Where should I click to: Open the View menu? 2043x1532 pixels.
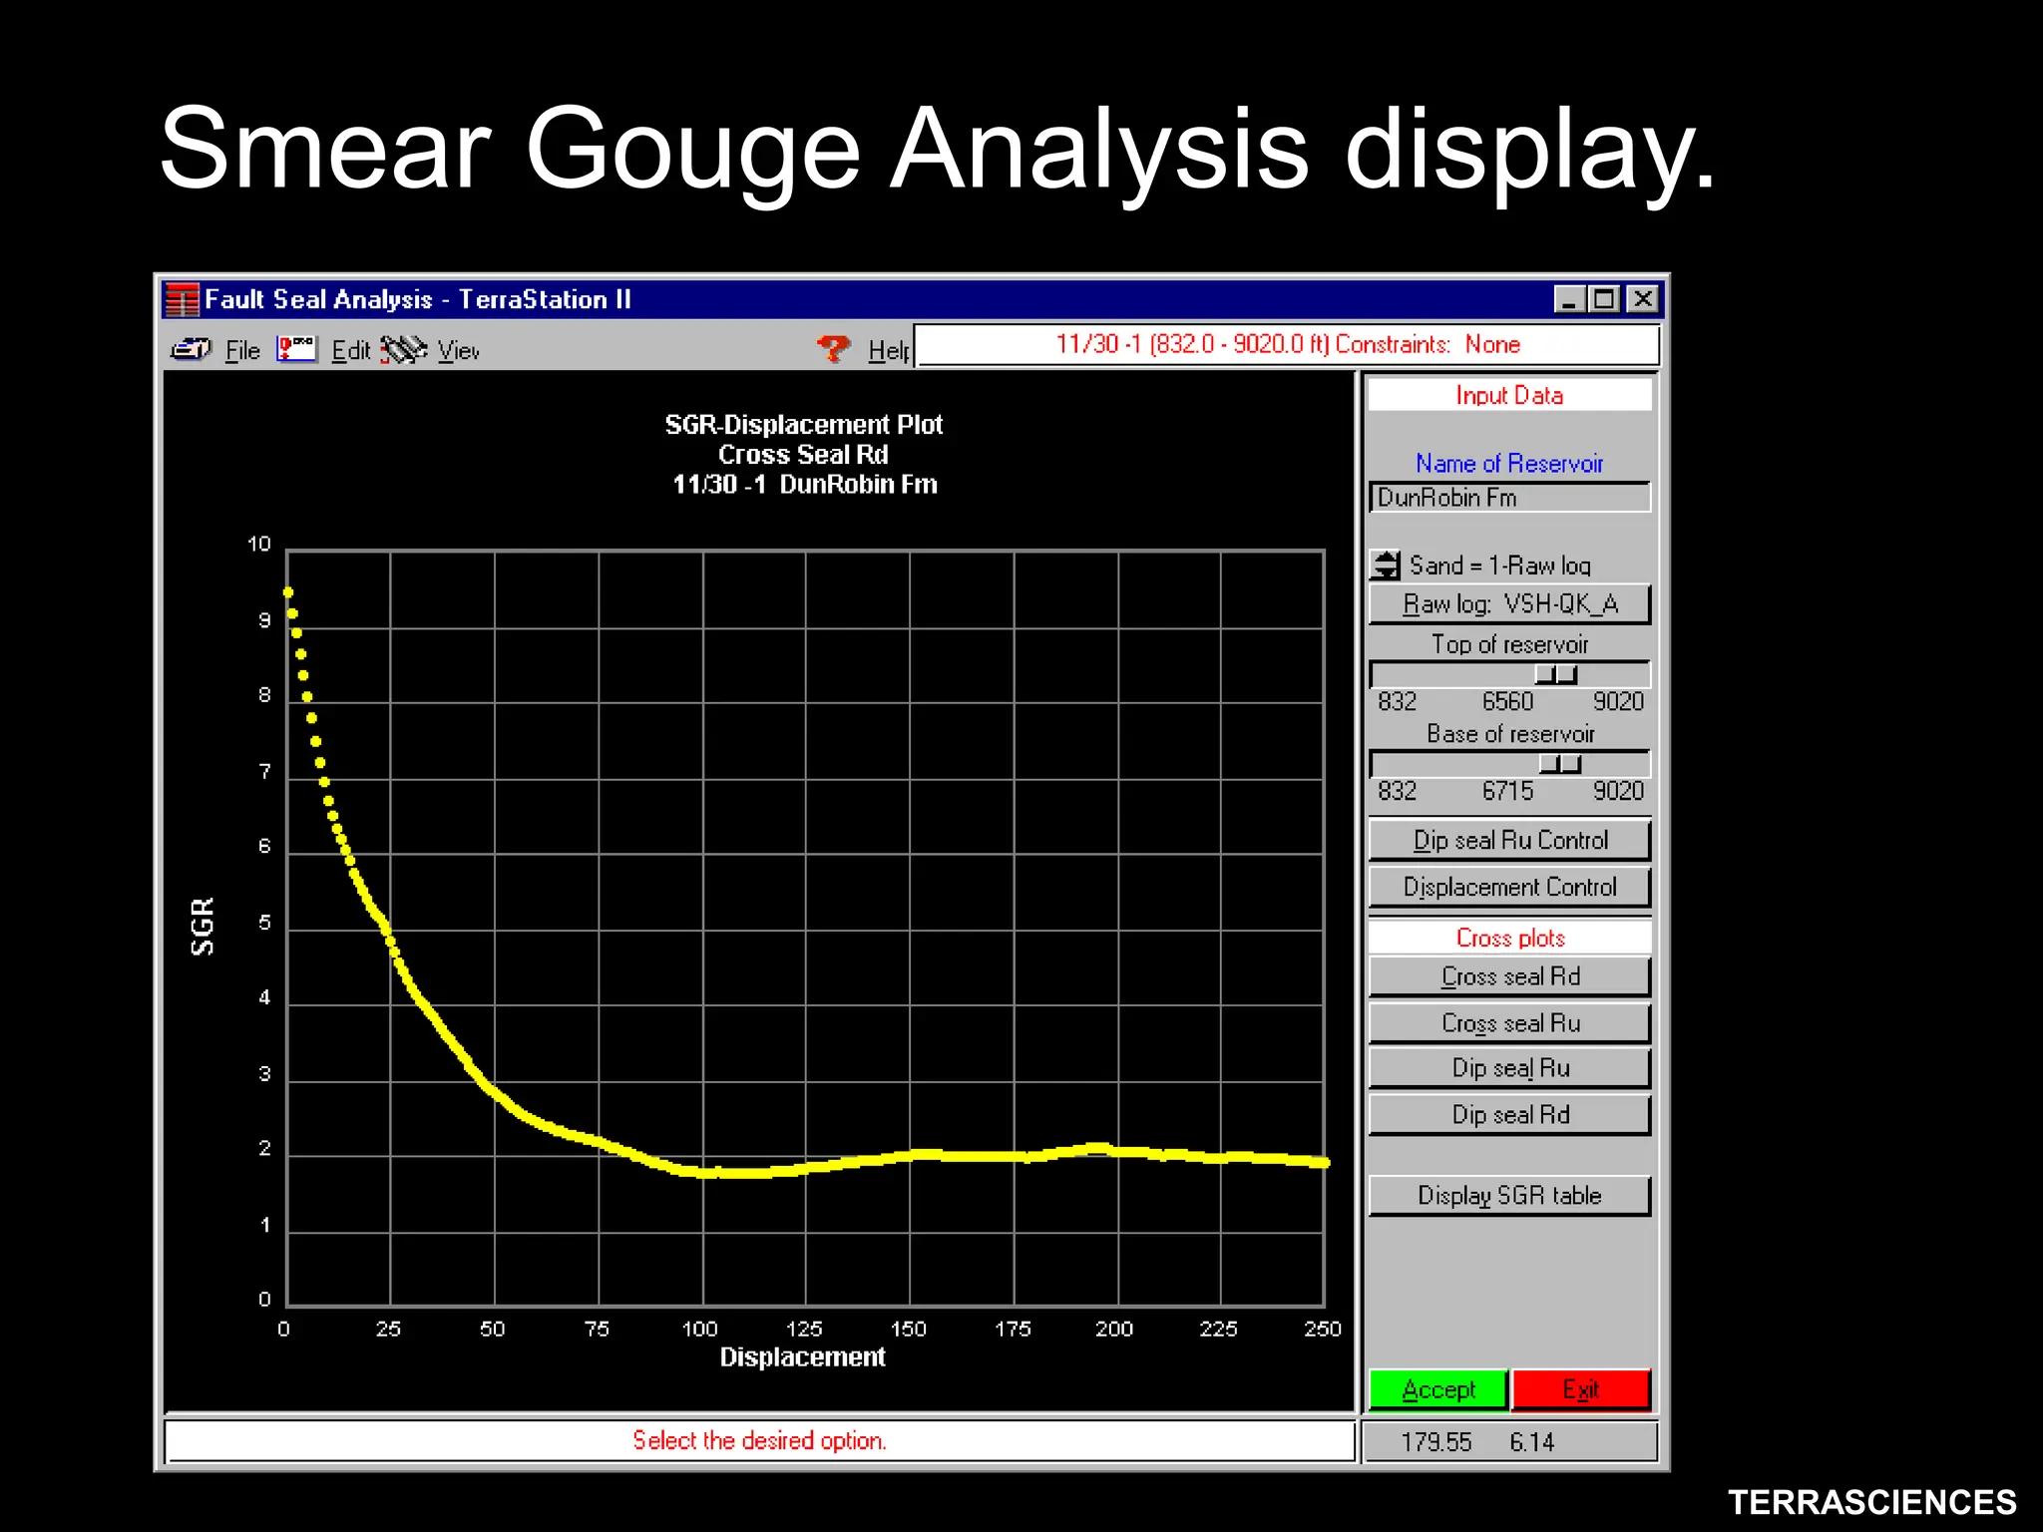coord(459,351)
